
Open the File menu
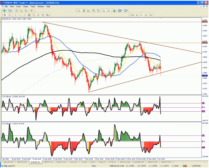coord(6,6)
